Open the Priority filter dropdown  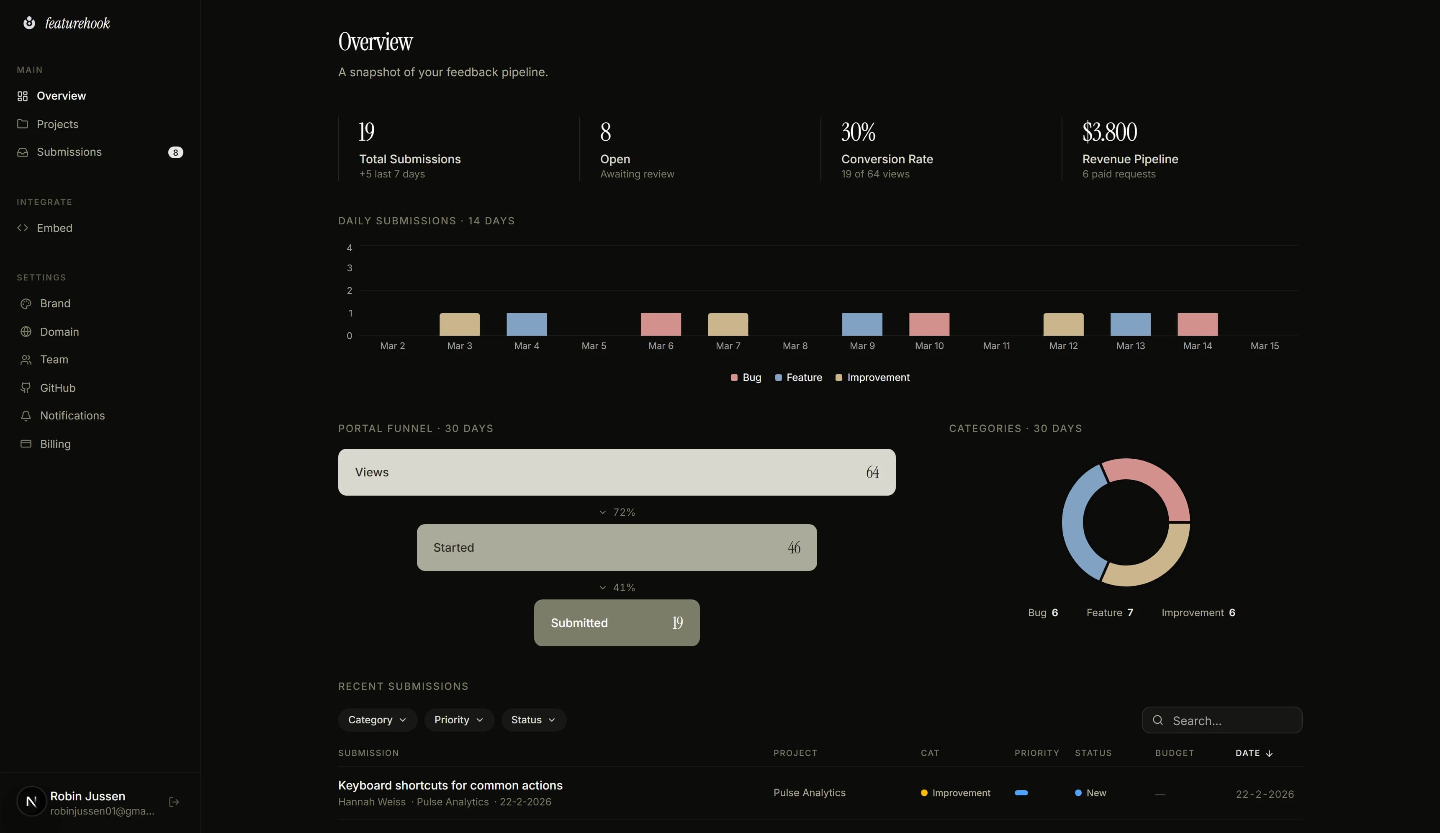coord(459,719)
